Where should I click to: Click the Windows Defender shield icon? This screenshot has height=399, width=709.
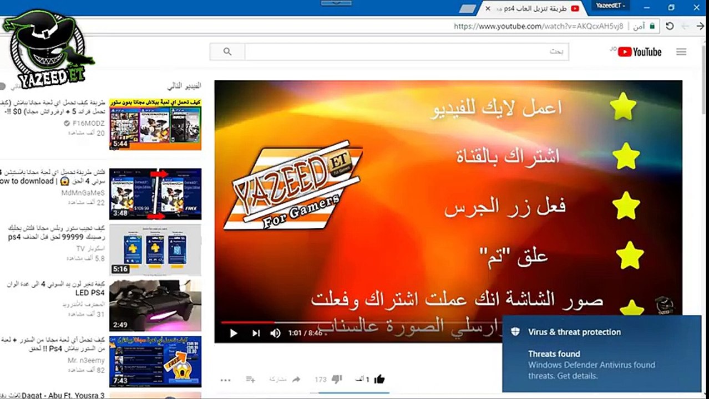pyautogui.click(x=515, y=332)
